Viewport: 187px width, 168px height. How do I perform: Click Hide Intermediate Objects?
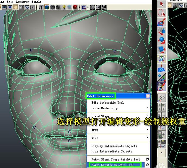[x=111, y=151]
